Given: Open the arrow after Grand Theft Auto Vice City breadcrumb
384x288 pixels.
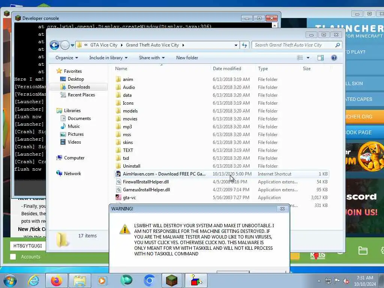Looking at the screenshot, I should coord(183,45).
